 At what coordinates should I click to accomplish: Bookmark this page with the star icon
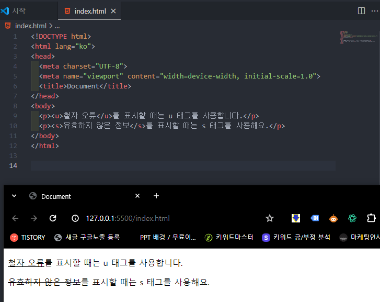coord(270,218)
